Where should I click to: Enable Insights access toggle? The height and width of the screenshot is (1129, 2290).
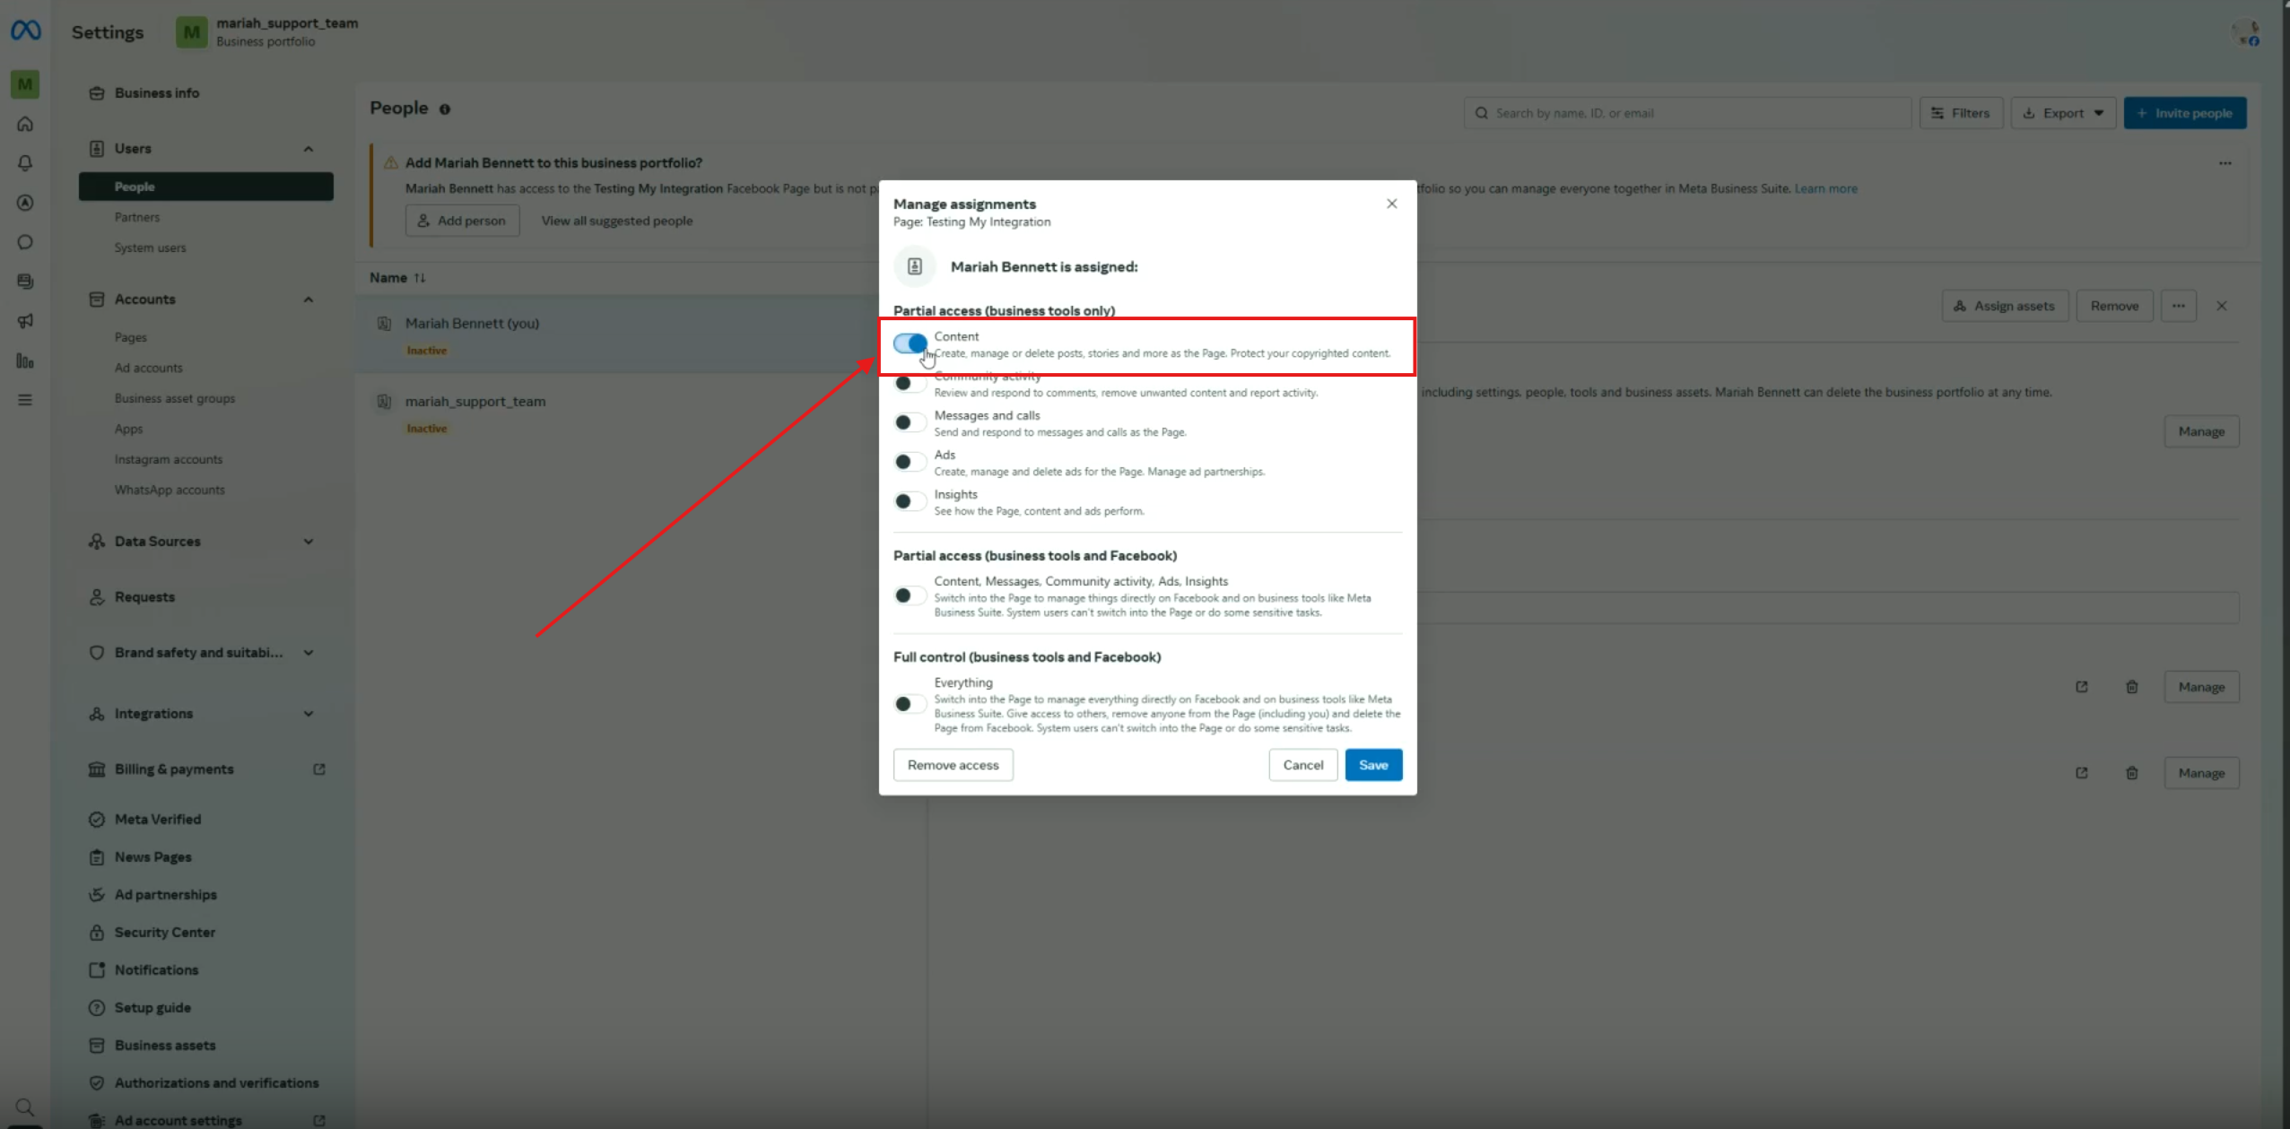910,501
